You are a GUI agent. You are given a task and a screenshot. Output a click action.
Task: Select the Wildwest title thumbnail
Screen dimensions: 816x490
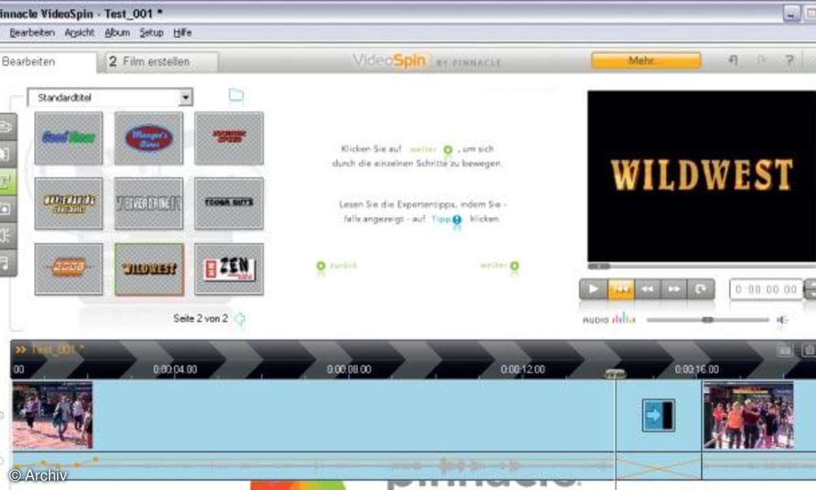[149, 269]
